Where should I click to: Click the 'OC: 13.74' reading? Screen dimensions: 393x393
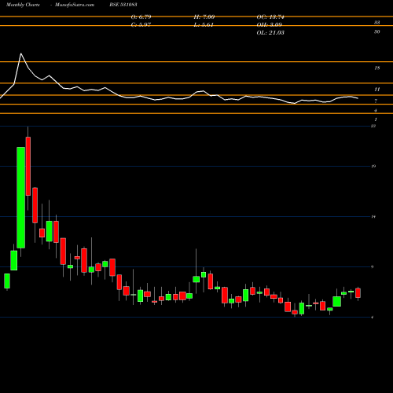pos(270,17)
